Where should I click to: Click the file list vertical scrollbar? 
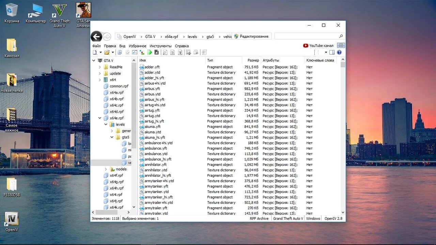tap(343, 136)
